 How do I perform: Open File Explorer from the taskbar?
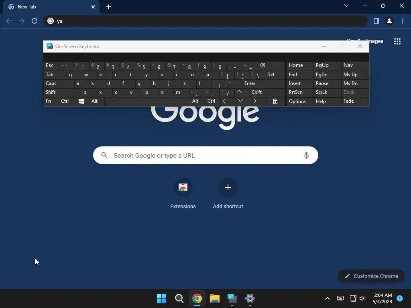click(215, 298)
